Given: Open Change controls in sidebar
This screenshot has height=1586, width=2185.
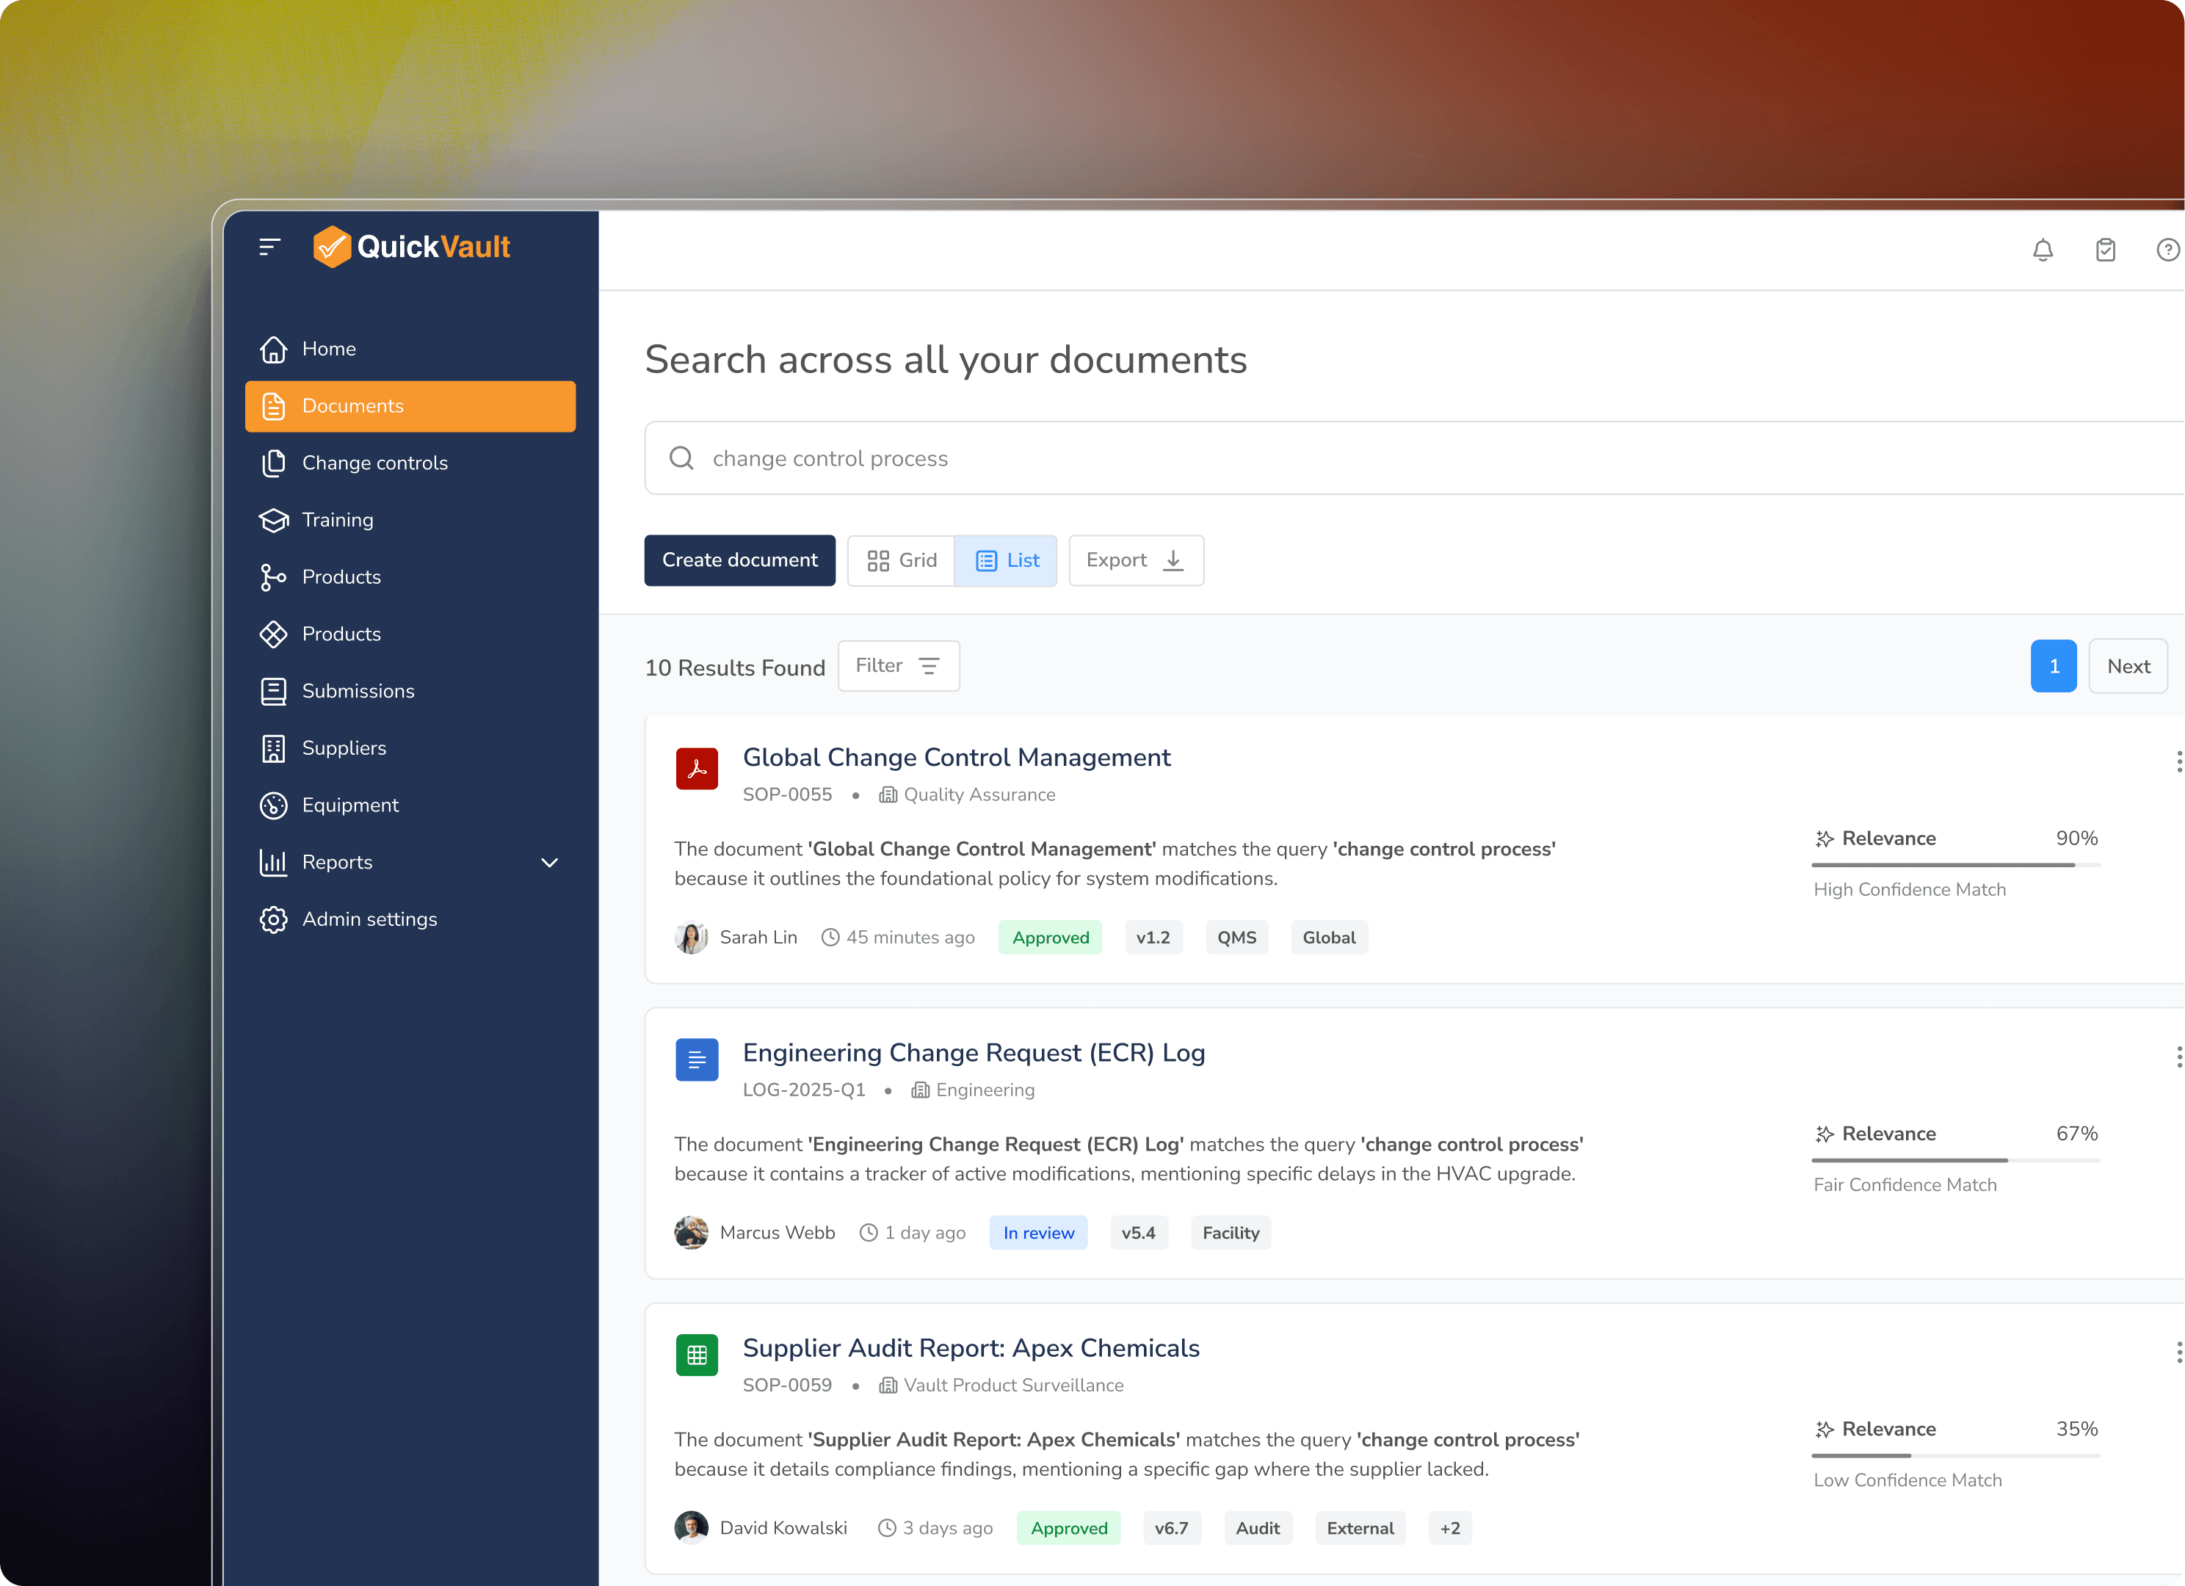Looking at the screenshot, I should pyautogui.click(x=374, y=463).
